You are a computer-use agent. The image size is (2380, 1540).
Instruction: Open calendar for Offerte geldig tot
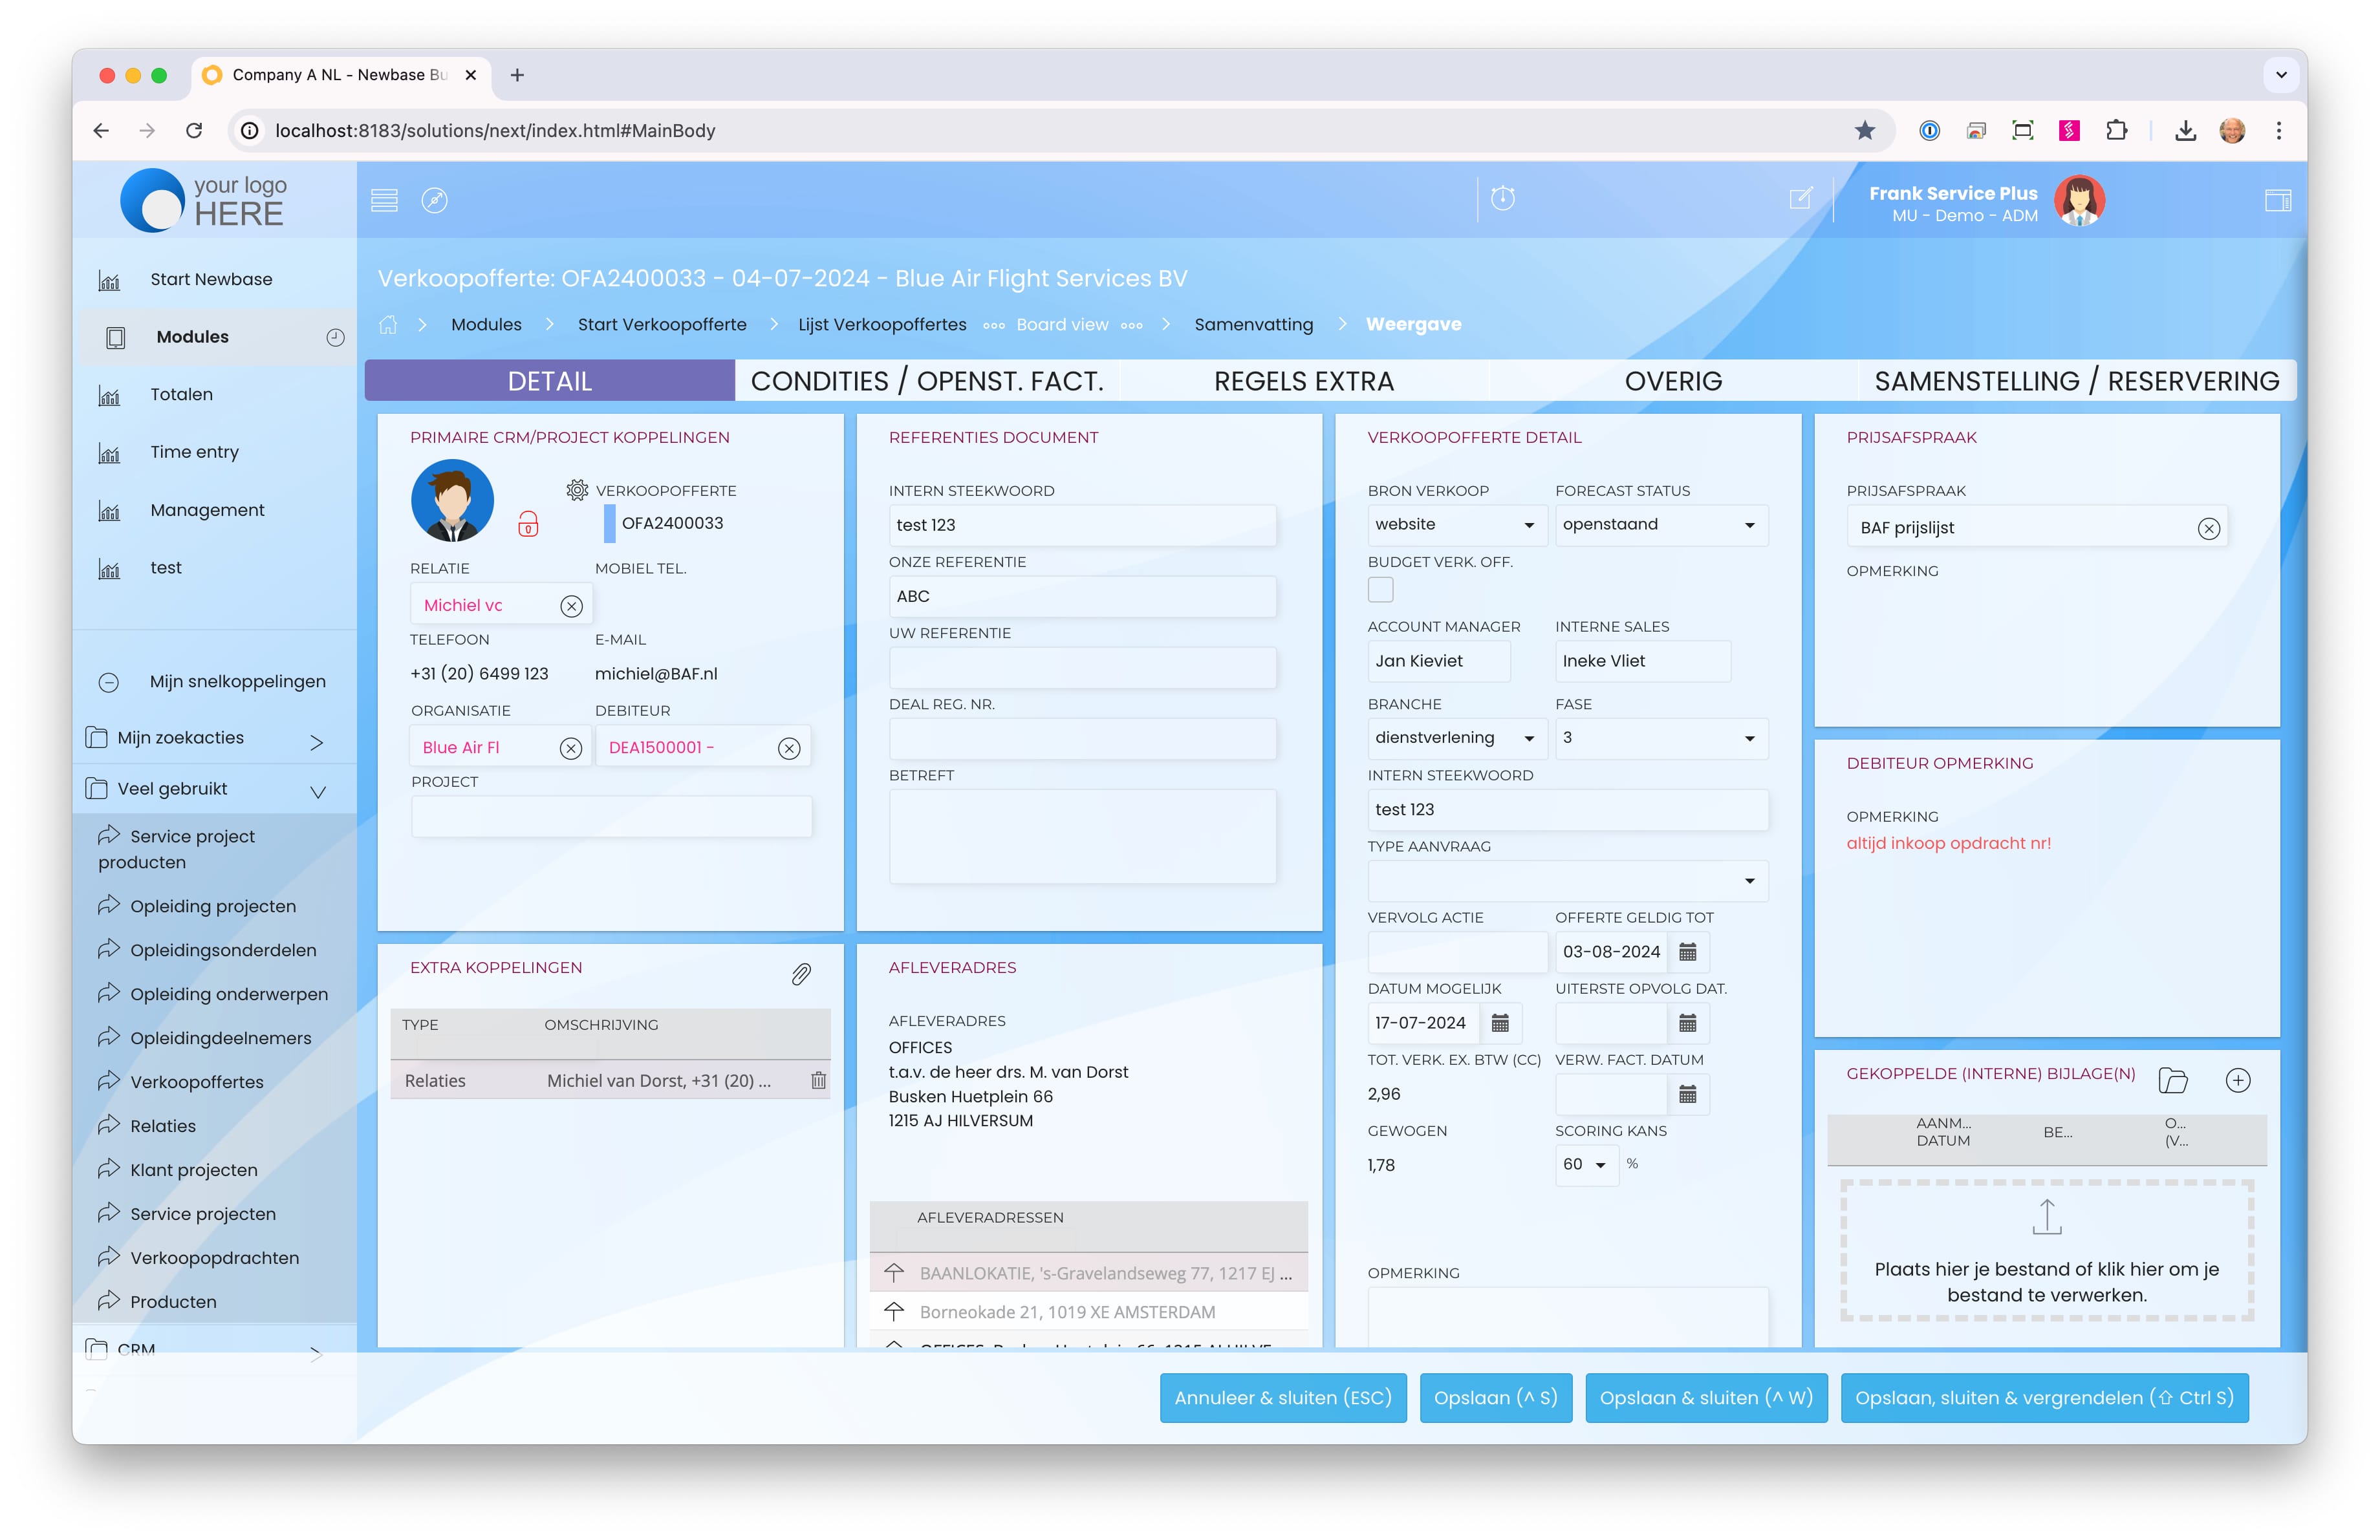pyautogui.click(x=1688, y=952)
